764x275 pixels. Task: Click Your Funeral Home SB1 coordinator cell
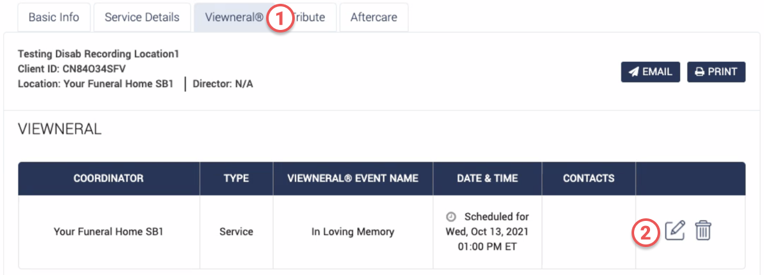(108, 232)
